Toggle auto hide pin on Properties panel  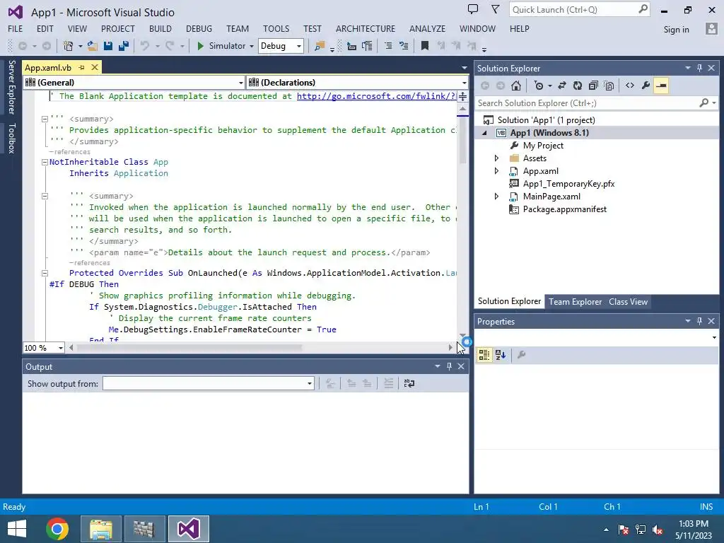[x=699, y=321]
